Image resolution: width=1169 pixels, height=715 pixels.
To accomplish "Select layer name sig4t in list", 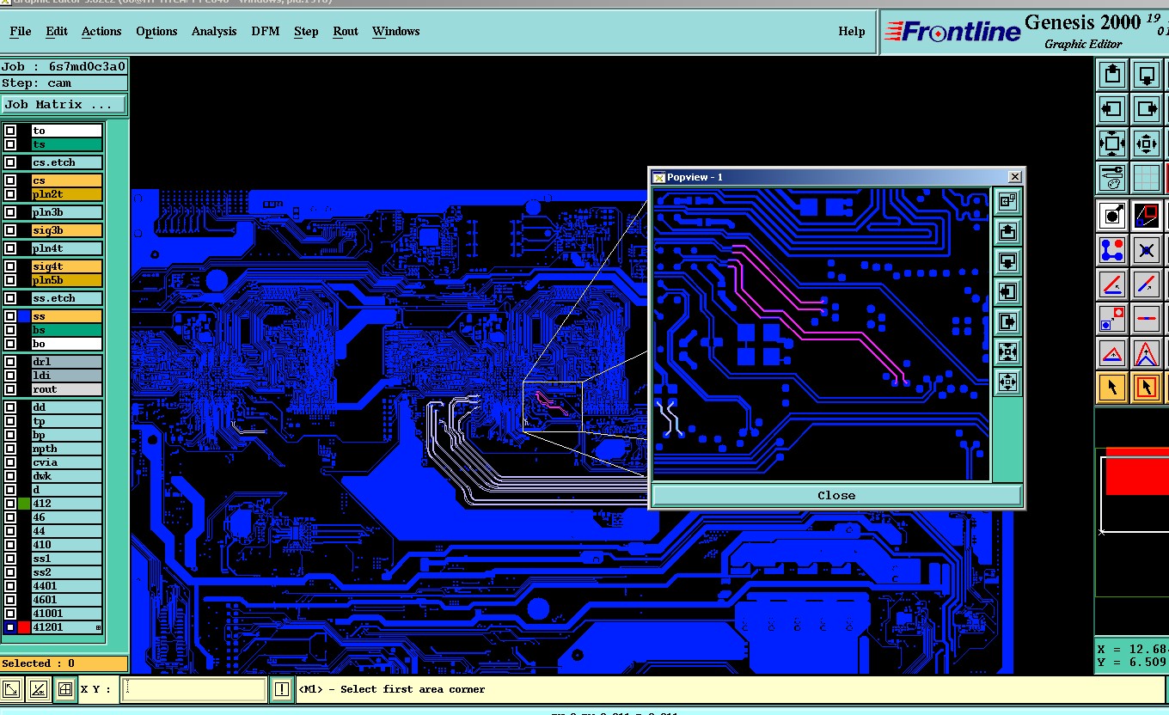I will [67, 266].
